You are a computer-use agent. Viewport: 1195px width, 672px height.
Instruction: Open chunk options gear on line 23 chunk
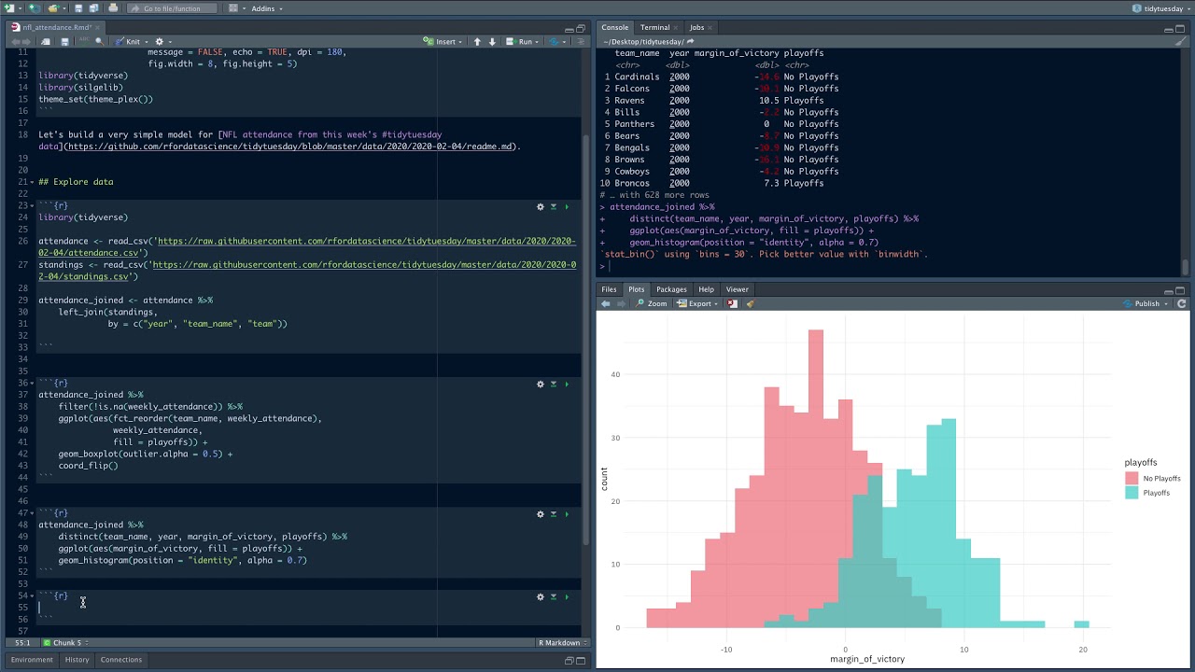[x=541, y=206]
